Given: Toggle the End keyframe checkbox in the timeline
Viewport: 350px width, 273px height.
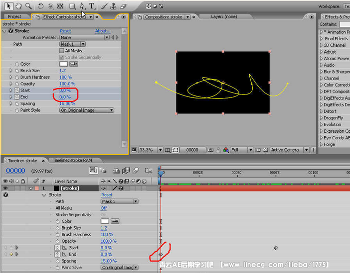Looking at the screenshot, I should [11, 254].
